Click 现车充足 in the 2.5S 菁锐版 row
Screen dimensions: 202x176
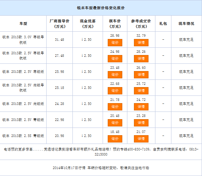186,136
